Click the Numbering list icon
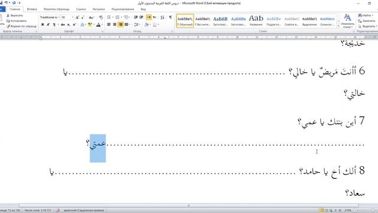 pyautogui.click(x=117, y=17)
